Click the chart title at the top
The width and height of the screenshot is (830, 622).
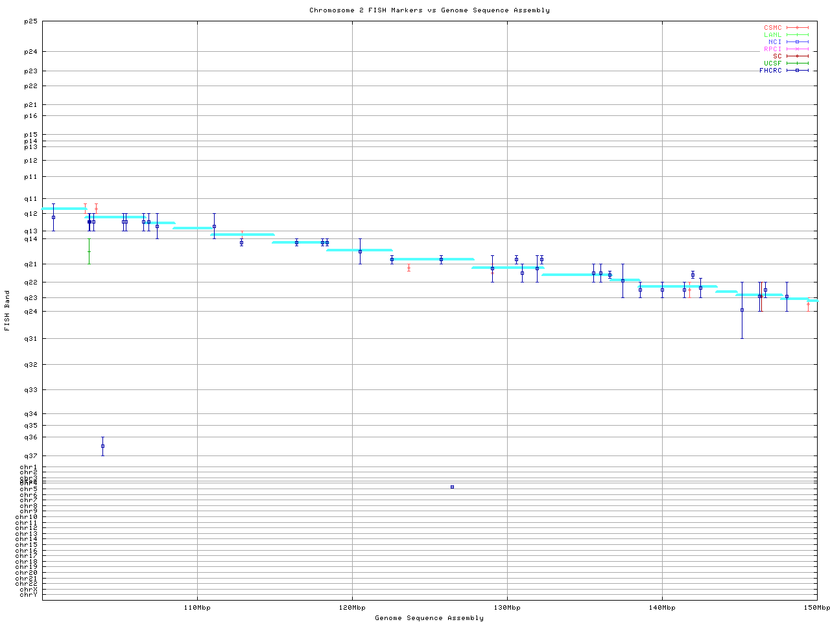point(429,10)
